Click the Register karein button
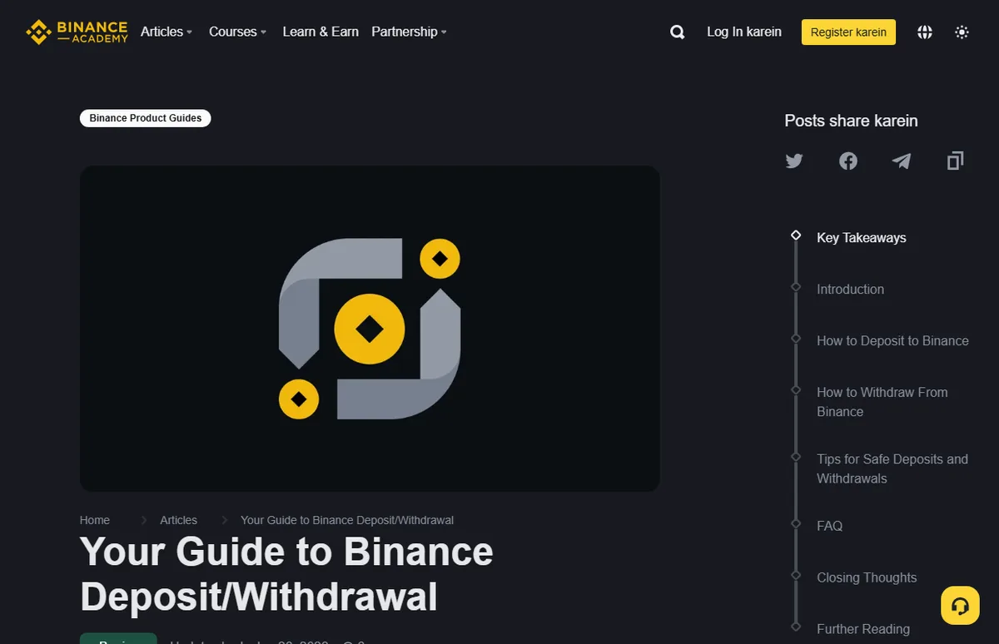Viewport: 999px width, 644px height. tap(848, 32)
